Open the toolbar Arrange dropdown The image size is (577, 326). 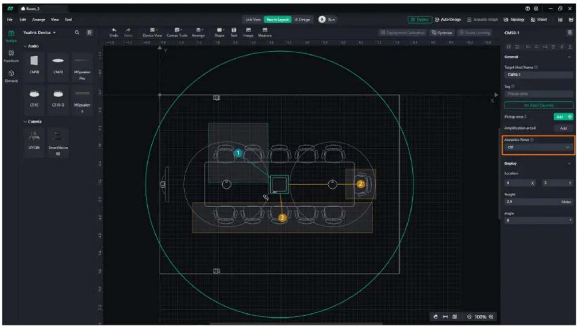(199, 32)
